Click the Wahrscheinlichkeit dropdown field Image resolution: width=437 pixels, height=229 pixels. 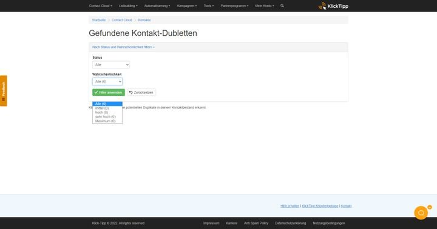coord(107,82)
